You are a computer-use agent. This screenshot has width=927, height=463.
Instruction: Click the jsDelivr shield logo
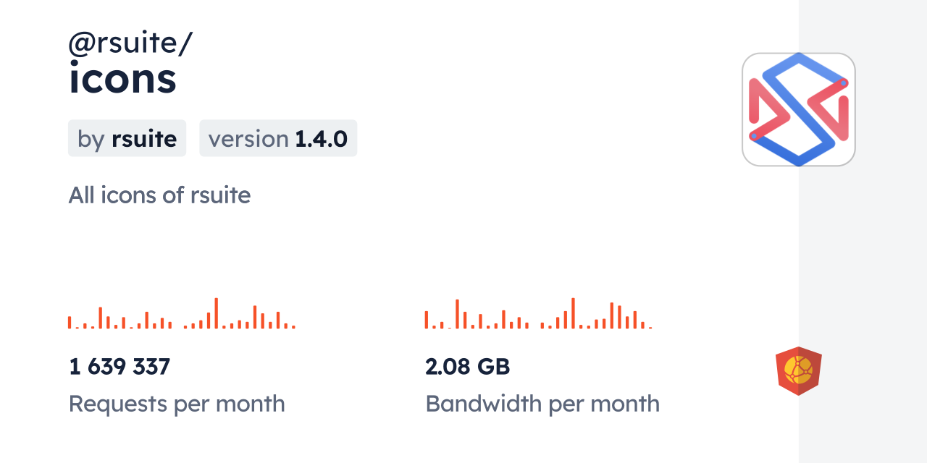(x=798, y=371)
